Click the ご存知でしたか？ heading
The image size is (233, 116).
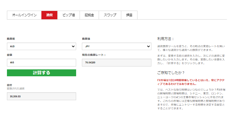171,72
